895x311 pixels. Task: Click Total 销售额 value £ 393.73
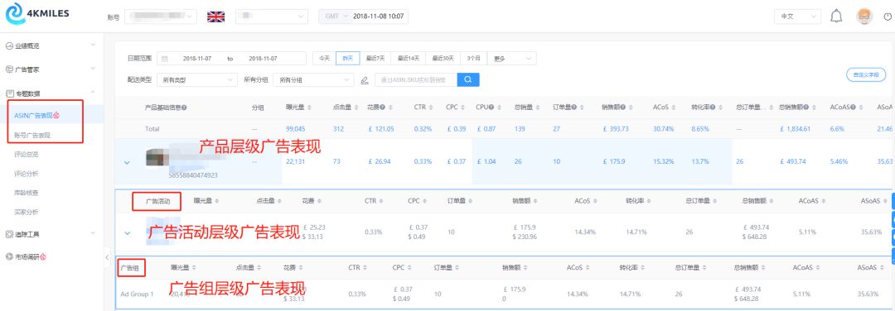615,129
